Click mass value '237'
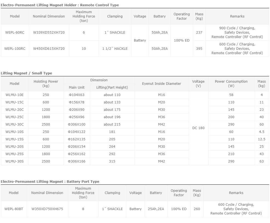Screen dimensions: 270x223 pyautogui.click(x=199, y=32)
